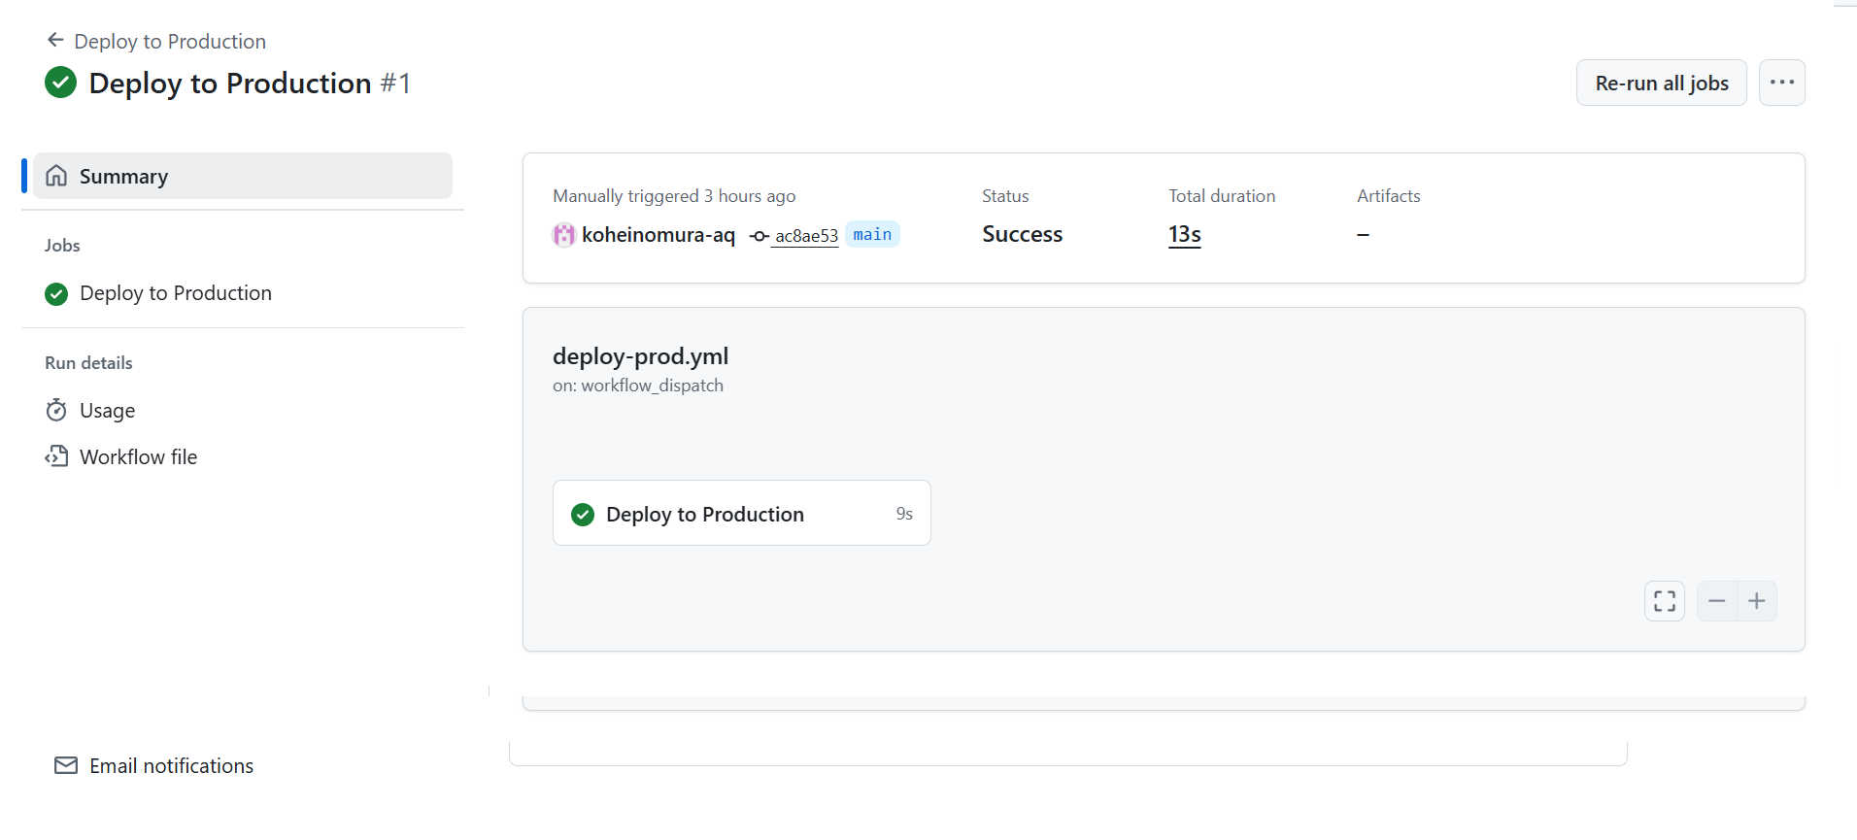
Task: Open the Workflow file view
Action: pyautogui.click(x=138, y=457)
